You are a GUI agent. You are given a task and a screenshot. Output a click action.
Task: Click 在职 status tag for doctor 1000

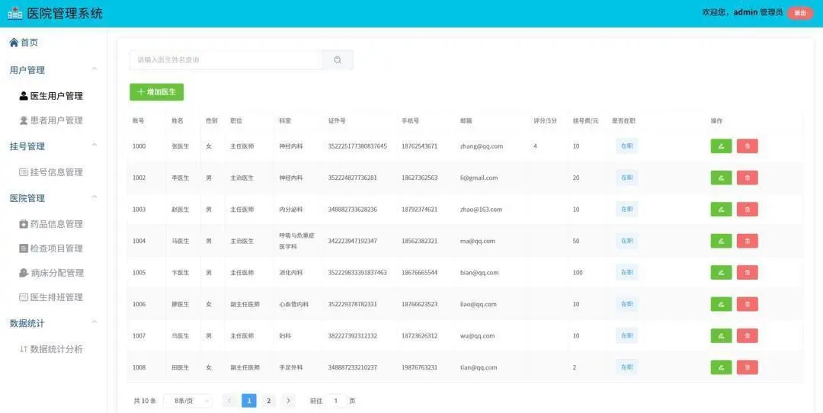[x=626, y=146]
